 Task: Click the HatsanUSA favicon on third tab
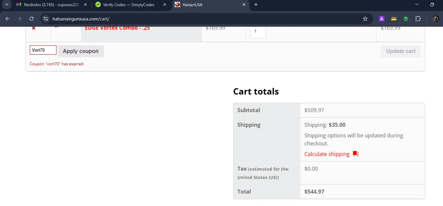(177, 5)
